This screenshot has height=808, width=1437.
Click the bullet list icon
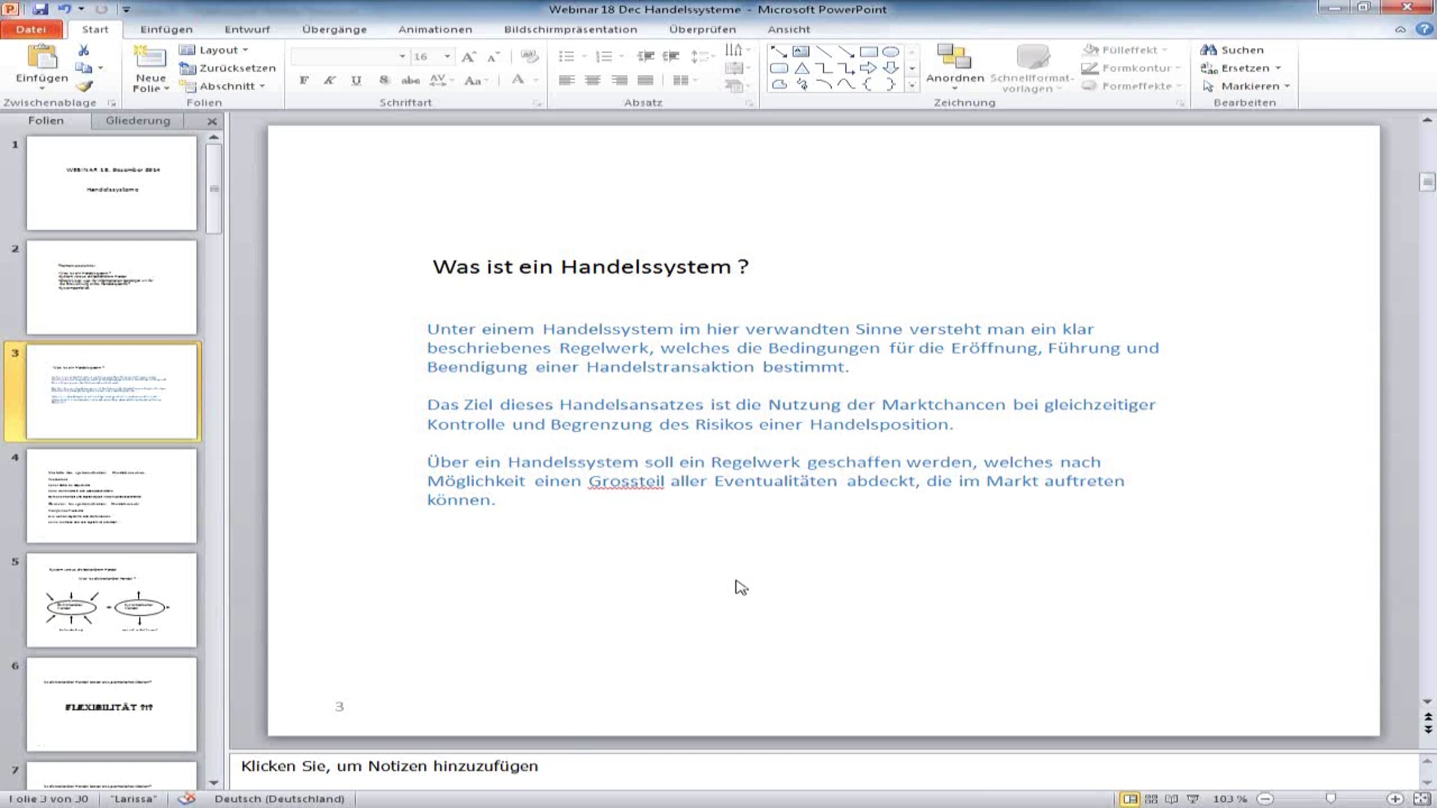566,56
